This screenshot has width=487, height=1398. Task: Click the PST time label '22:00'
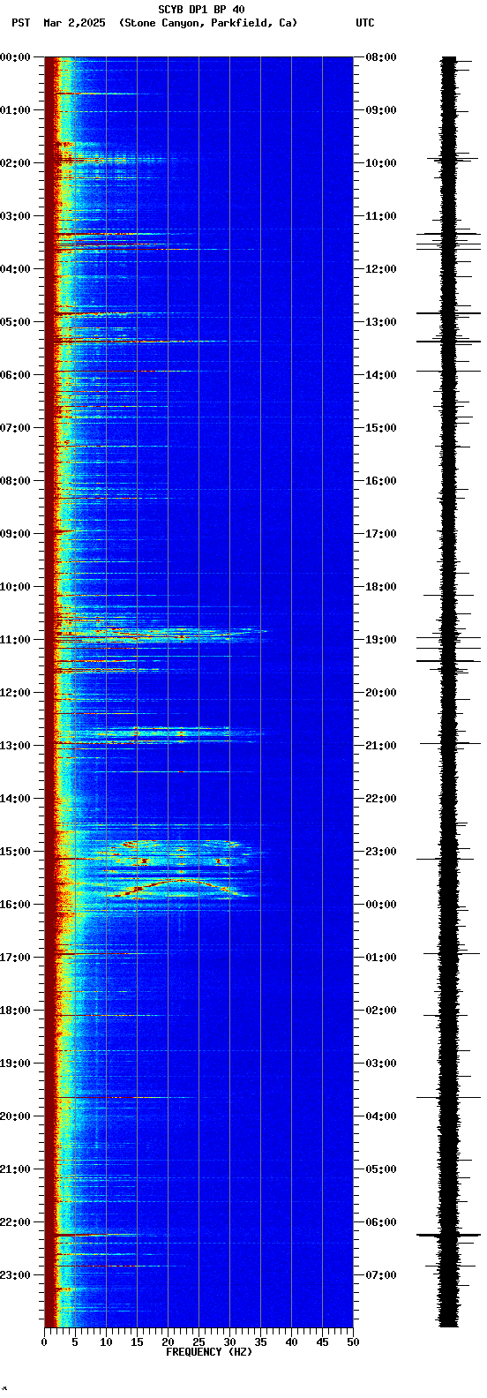point(15,1222)
